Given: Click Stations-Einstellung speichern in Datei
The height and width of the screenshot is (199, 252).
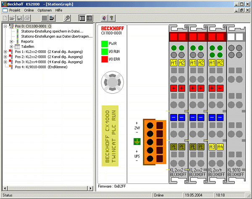Looking at the screenshot, I should (50, 31).
